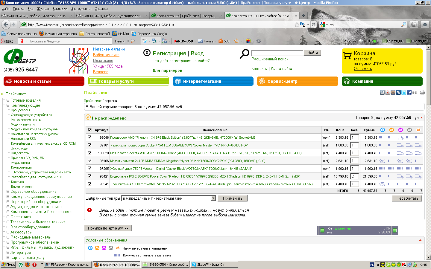Image resolution: width=431 pixels, height=269 pixels.
Task: Click the Оформить checkout link
Action: click(363, 68)
